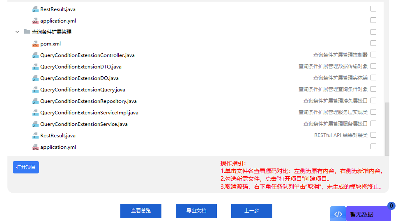Tick checkbox next to 查询条件扩展管理查询条件对象
This screenshot has height=221, width=398.
[x=373, y=89]
